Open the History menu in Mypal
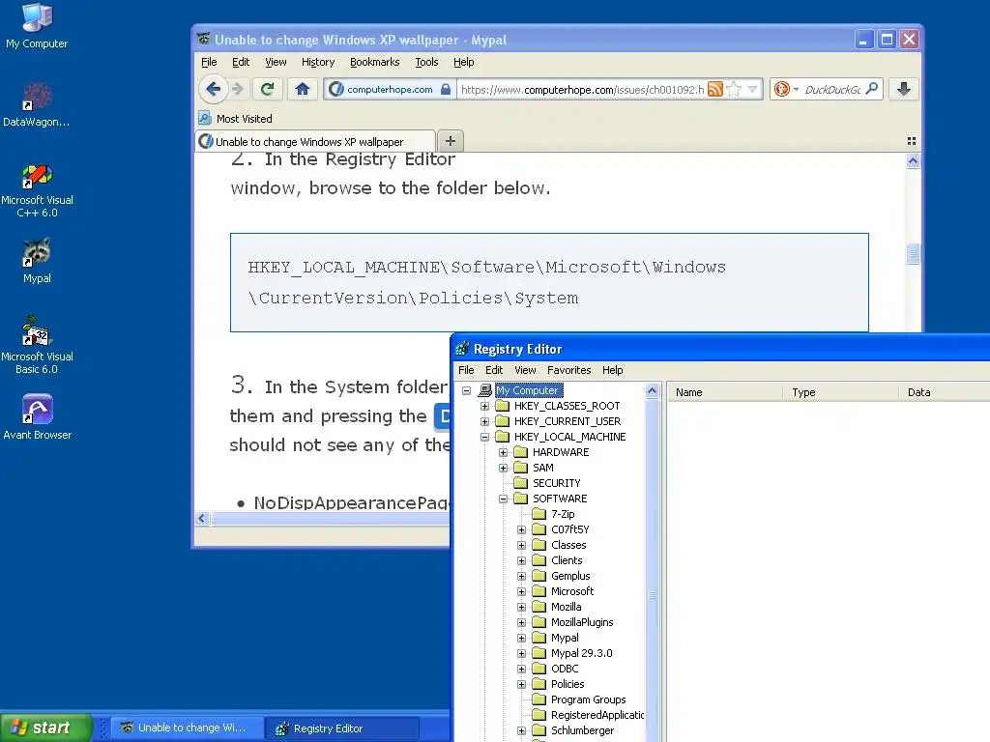 click(x=317, y=62)
